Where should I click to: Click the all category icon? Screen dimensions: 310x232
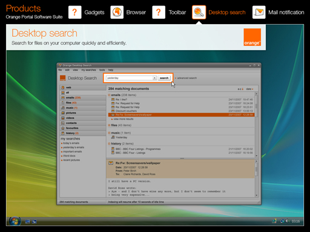pos(63,92)
